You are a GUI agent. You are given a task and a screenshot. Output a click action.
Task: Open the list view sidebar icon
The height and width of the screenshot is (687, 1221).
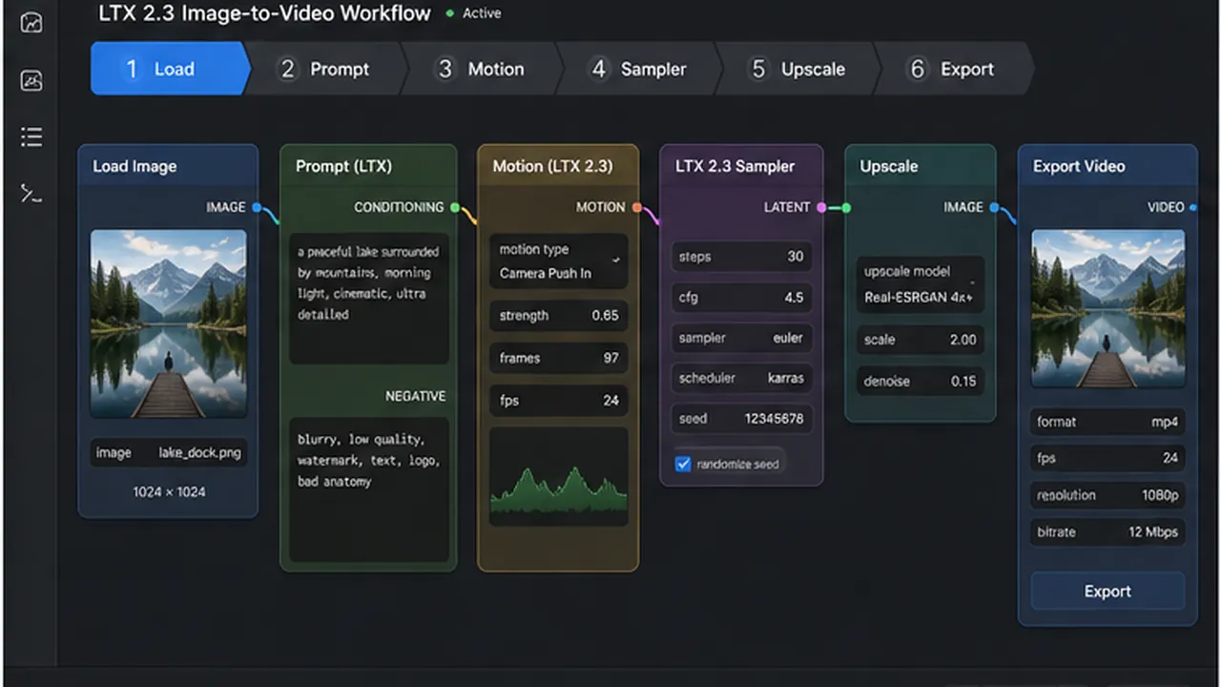click(31, 137)
